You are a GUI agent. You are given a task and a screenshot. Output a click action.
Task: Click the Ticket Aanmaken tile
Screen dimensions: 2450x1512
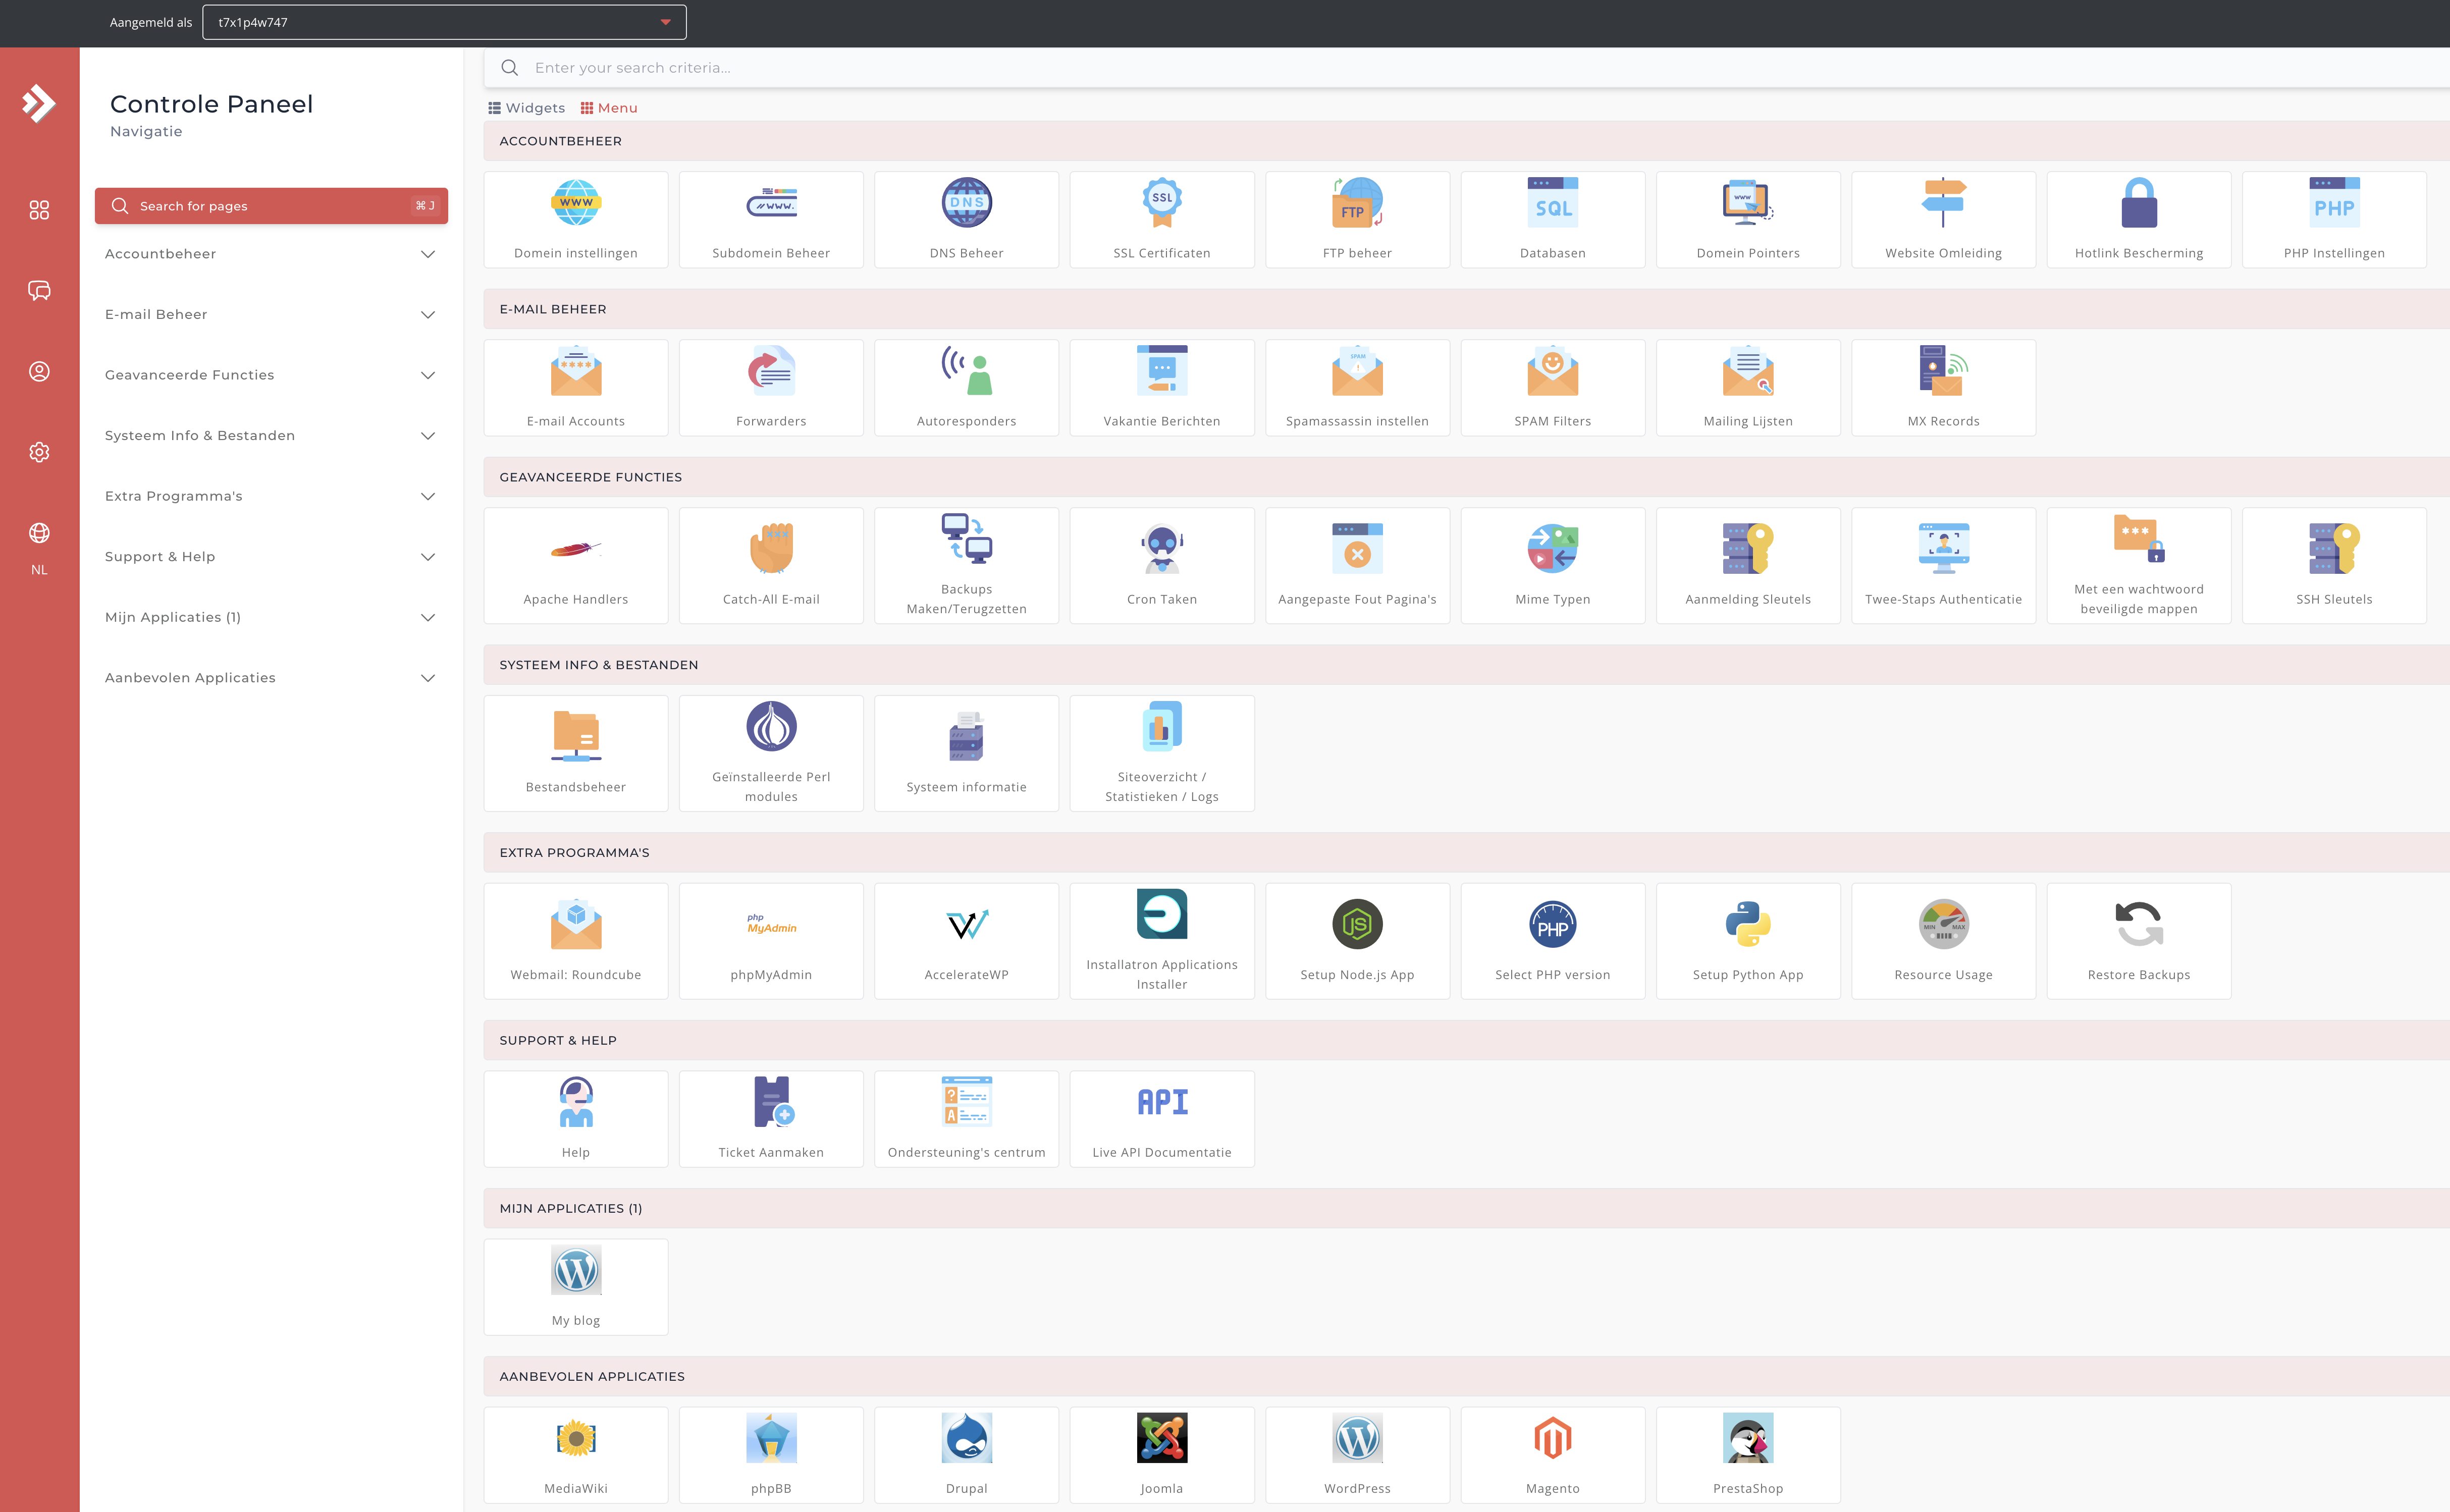coord(770,1118)
